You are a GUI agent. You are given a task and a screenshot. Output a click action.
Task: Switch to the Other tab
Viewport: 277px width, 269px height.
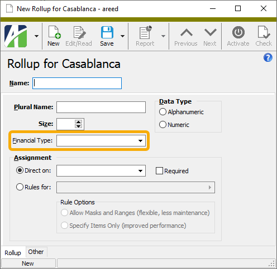click(36, 252)
